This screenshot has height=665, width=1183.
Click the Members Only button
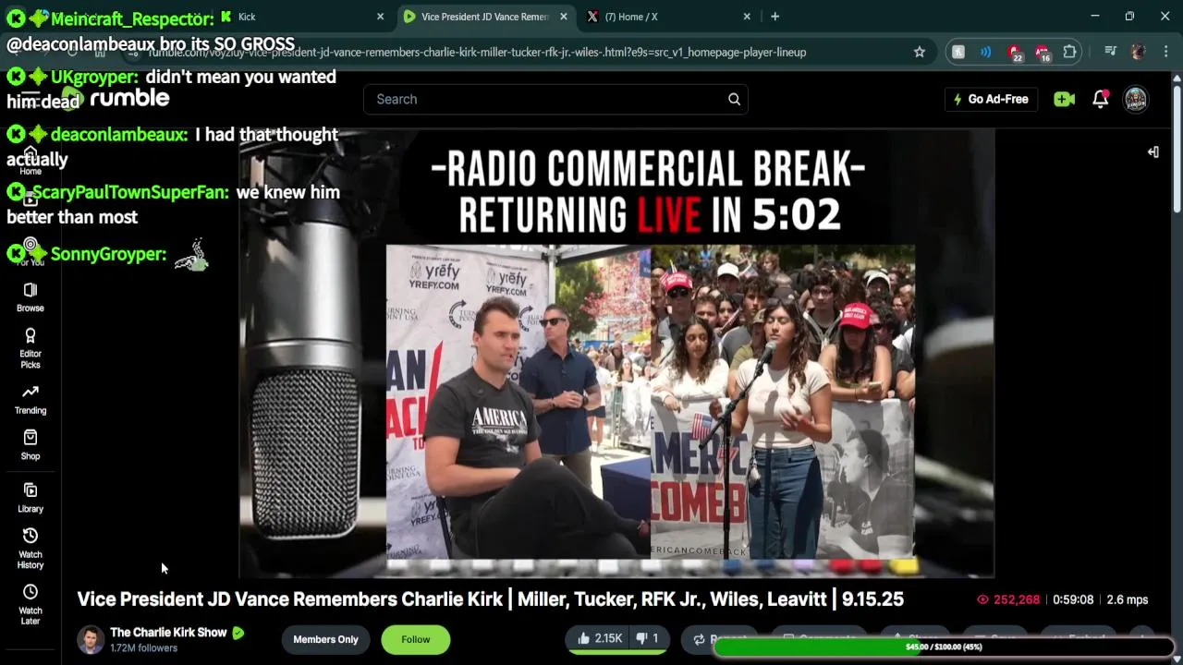click(325, 639)
